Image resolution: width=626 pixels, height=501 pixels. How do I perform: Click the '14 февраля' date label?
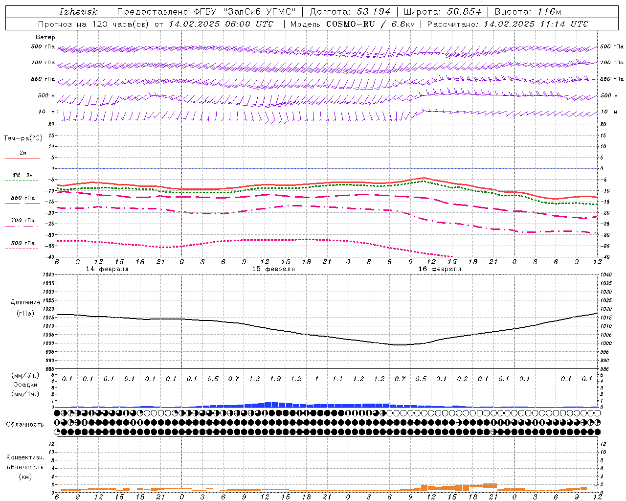point(107,269)
